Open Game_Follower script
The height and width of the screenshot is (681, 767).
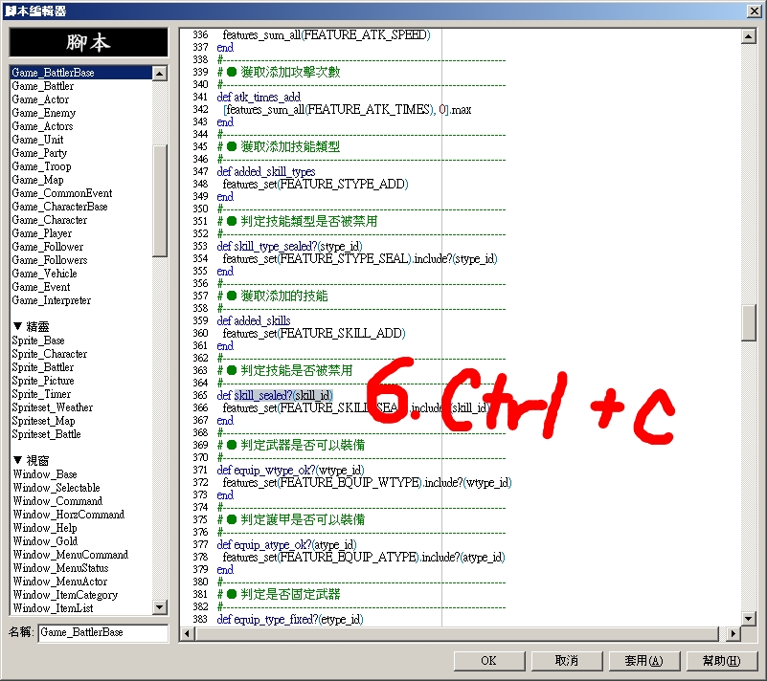click(48, 247)
